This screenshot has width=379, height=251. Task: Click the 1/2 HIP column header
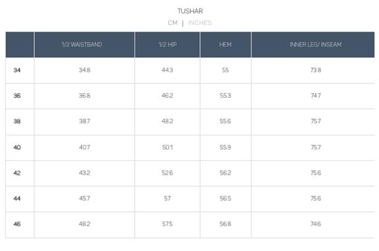pyautogui.click(x=168, y=45)
